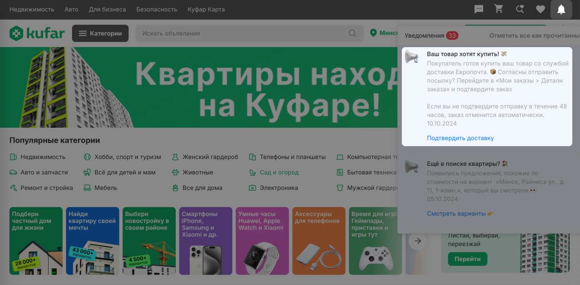Image resolution: width=580 pixels, height=285 pixels.
Task: Open Электроника category link
Action: pyautogui.click(x=279, y=188)
